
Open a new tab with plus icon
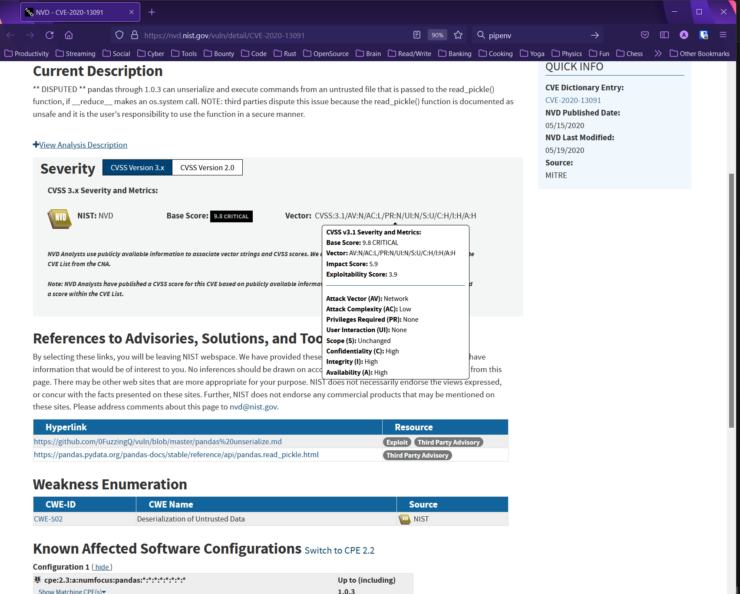[x=152, y=12]
